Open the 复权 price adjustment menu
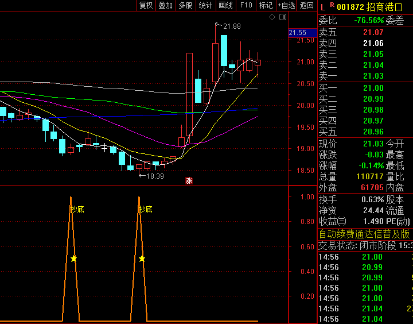 [146, 5]
